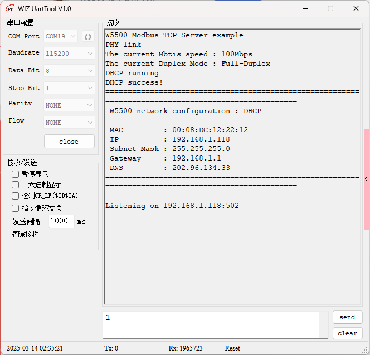
Task: Collapse side panel with red arrow handle
Action: point(366,179)
